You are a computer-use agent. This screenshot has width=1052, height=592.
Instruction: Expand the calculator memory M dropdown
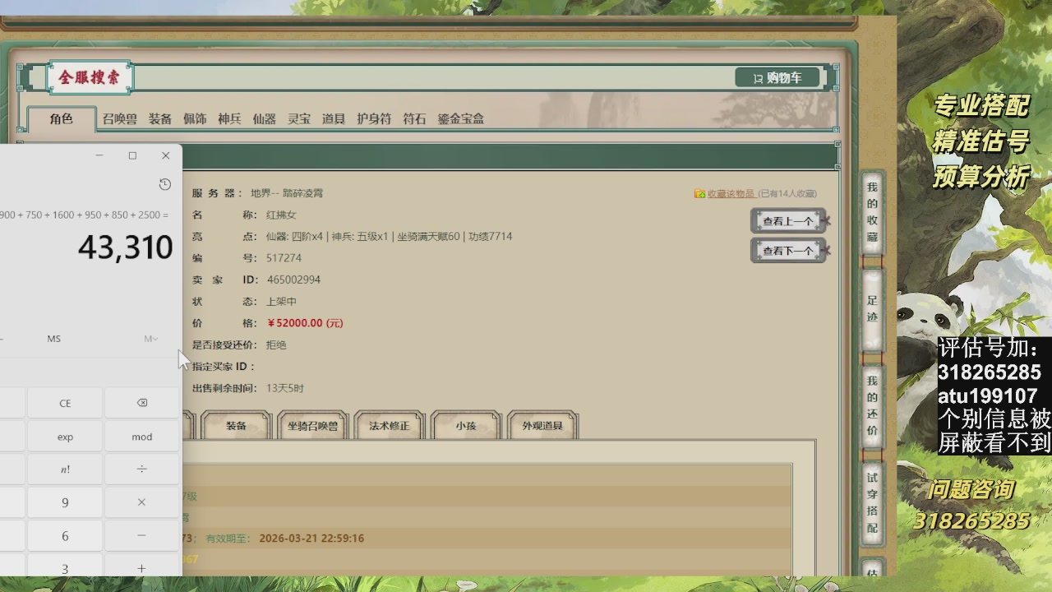pos(150,339)
